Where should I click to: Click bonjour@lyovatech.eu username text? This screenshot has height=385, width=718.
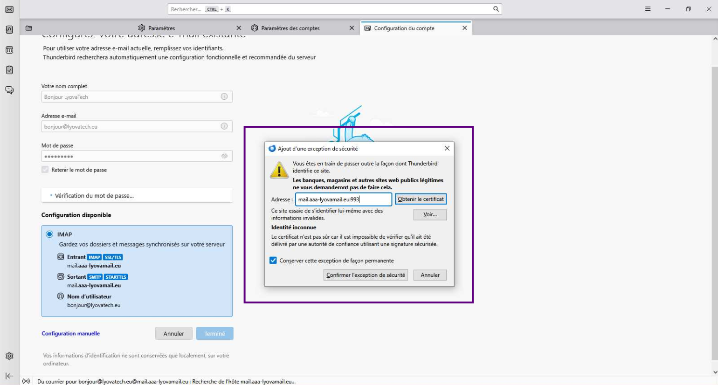(94, 305)
